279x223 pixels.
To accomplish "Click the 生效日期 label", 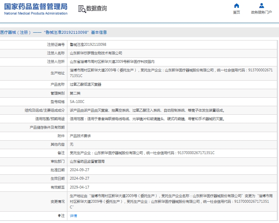I will coord(57,179).
